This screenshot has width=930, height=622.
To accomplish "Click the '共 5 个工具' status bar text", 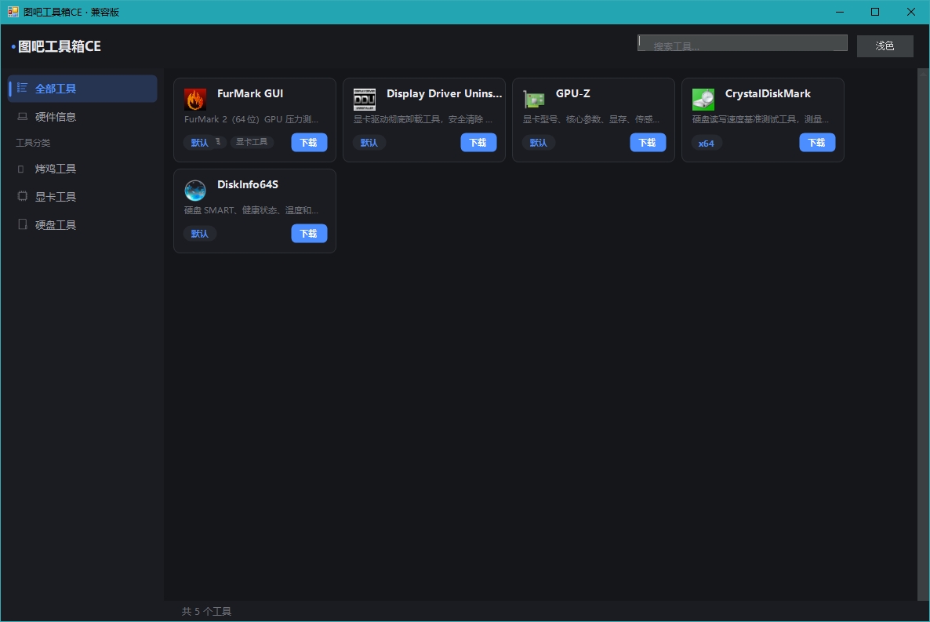I will (x=206, y=611).
